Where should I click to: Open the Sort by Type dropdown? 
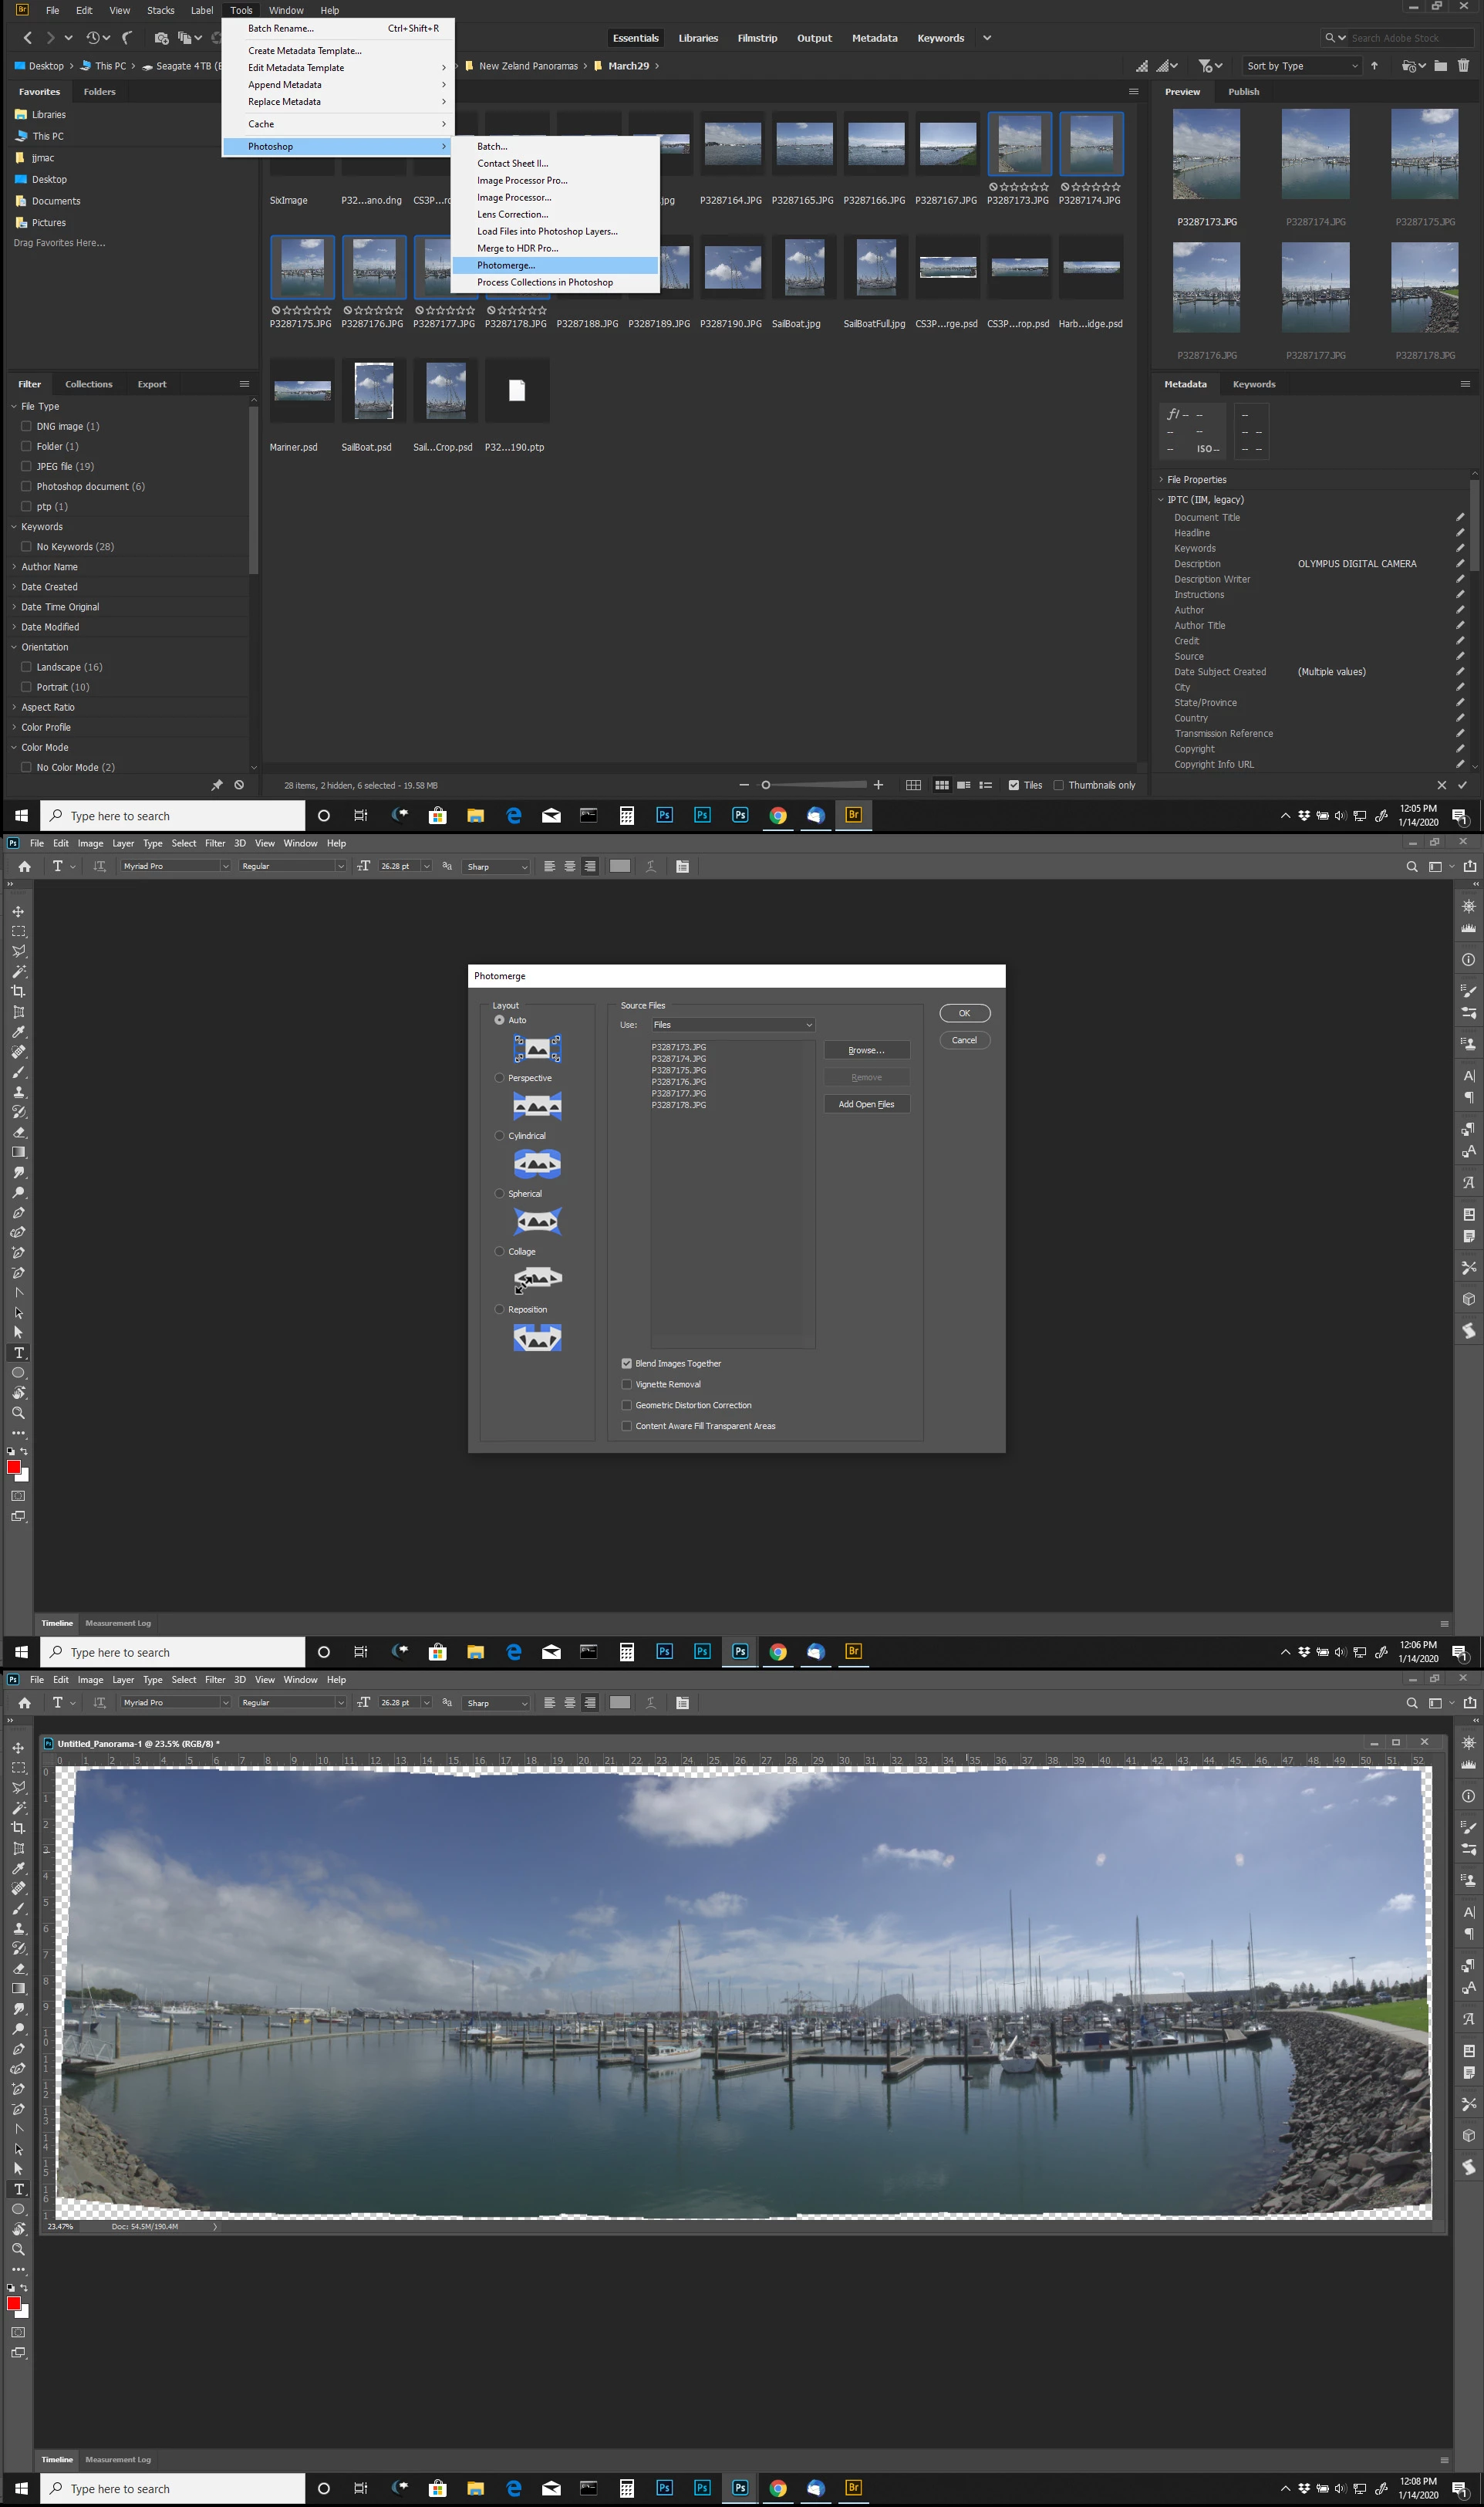point(1301,66)
